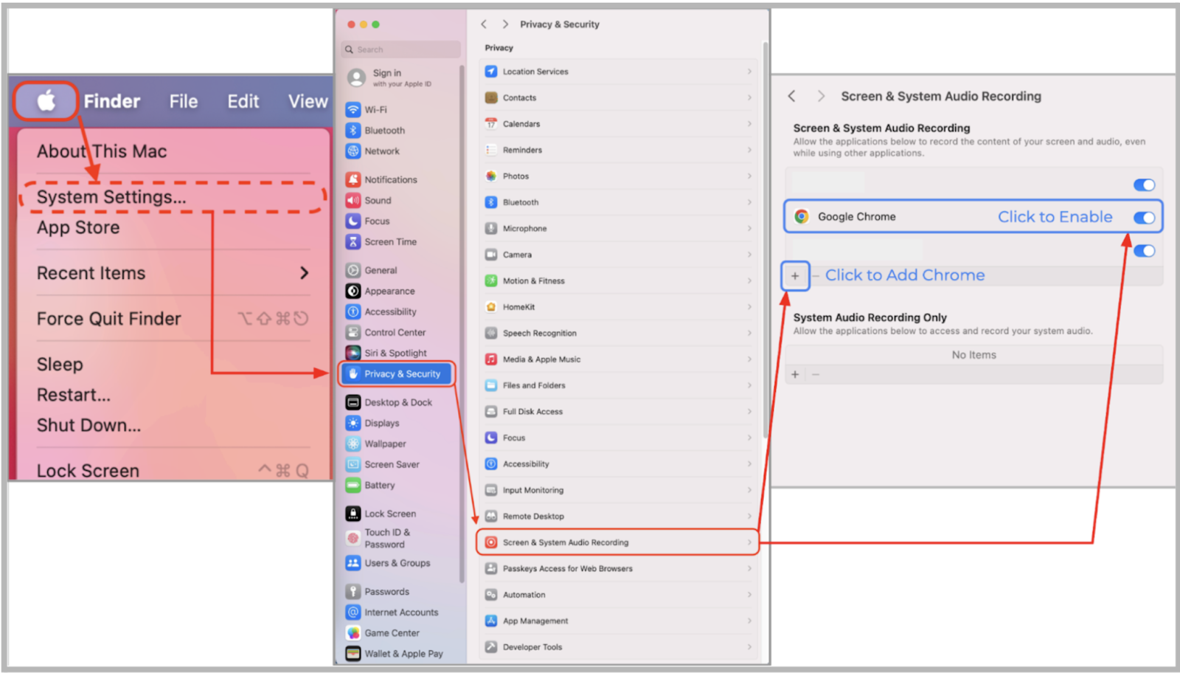Click the Google Chrome app icon
The image size is (1180, 676).
pyautogui.click(x=802, y=216)
